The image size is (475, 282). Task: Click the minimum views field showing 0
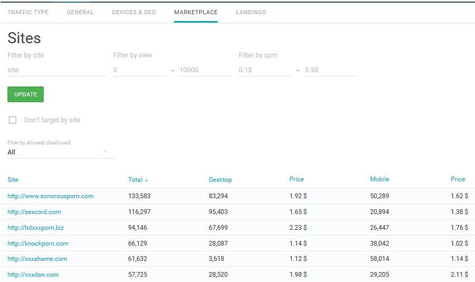click(140, 70)
